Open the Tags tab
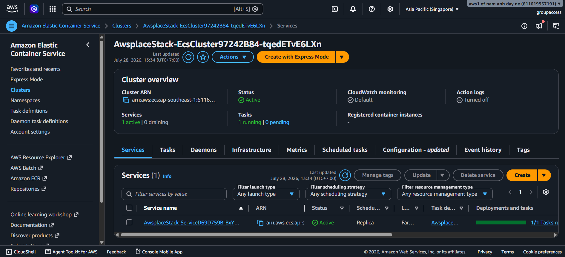 523,150
